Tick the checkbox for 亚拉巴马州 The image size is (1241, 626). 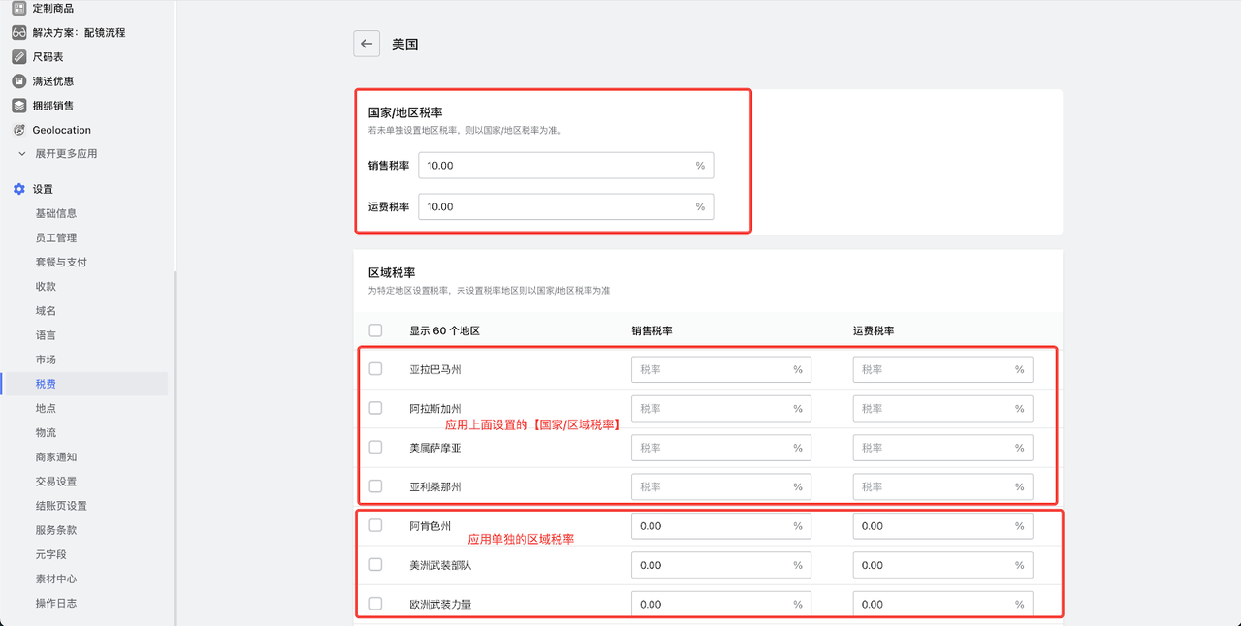coord(375,369)
